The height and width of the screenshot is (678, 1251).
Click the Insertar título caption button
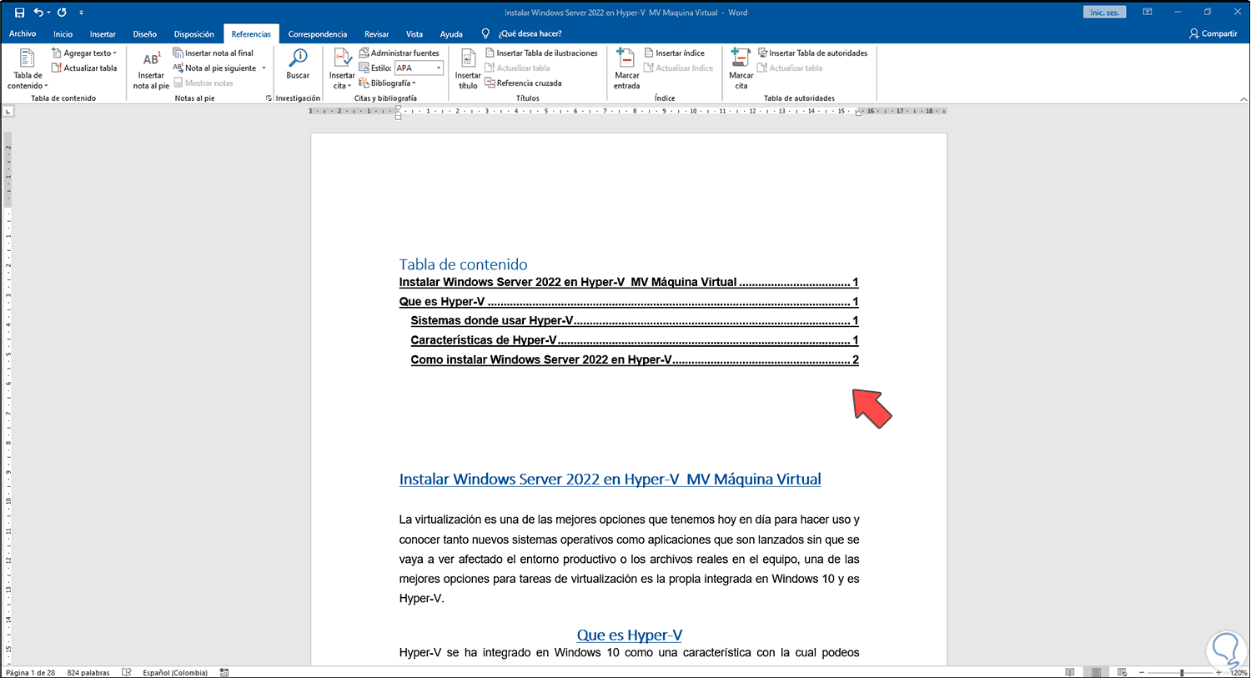468,69
